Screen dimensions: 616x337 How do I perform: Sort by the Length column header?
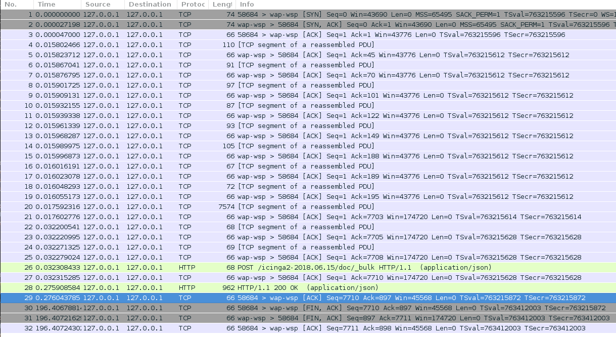click(x=223, y=5)
